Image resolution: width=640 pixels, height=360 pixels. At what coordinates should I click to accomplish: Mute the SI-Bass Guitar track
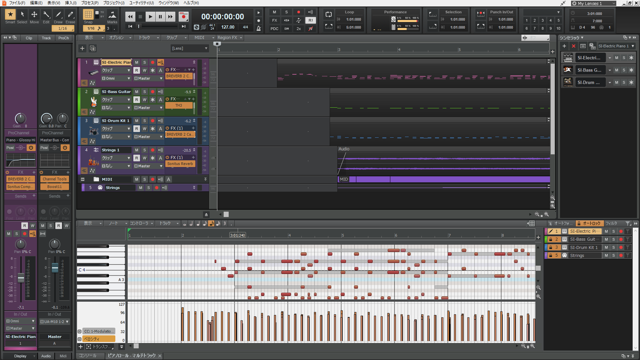(136, 91)
